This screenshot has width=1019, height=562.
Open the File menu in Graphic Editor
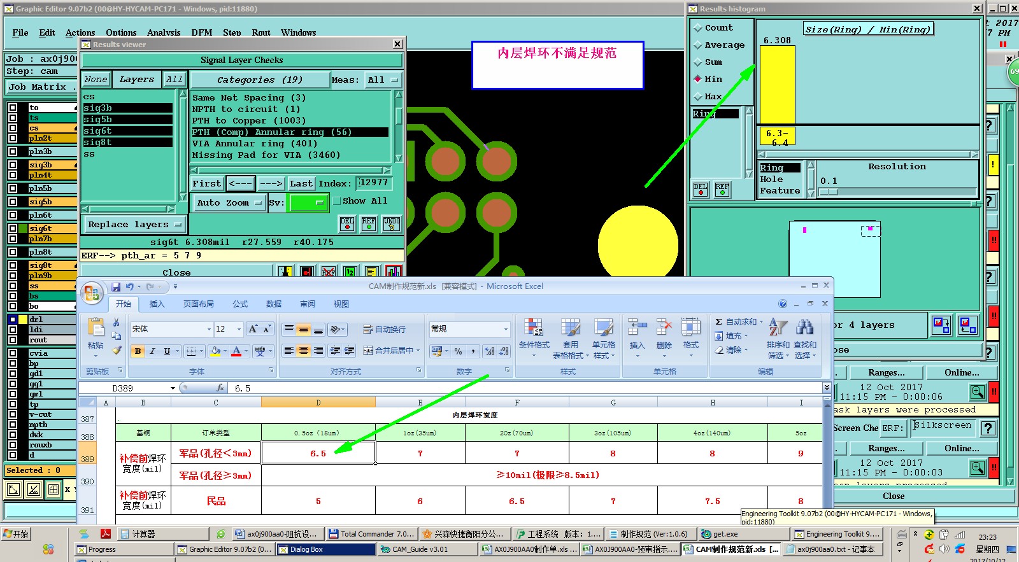[20, 32]
